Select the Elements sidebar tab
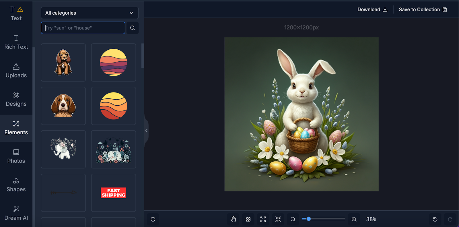The height and width of the screenshot is (227, 459). point(16,128)
